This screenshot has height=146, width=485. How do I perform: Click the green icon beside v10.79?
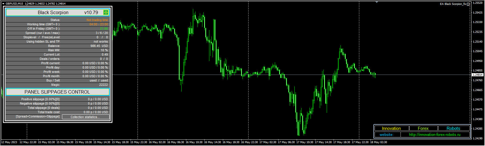coord(106,12)
